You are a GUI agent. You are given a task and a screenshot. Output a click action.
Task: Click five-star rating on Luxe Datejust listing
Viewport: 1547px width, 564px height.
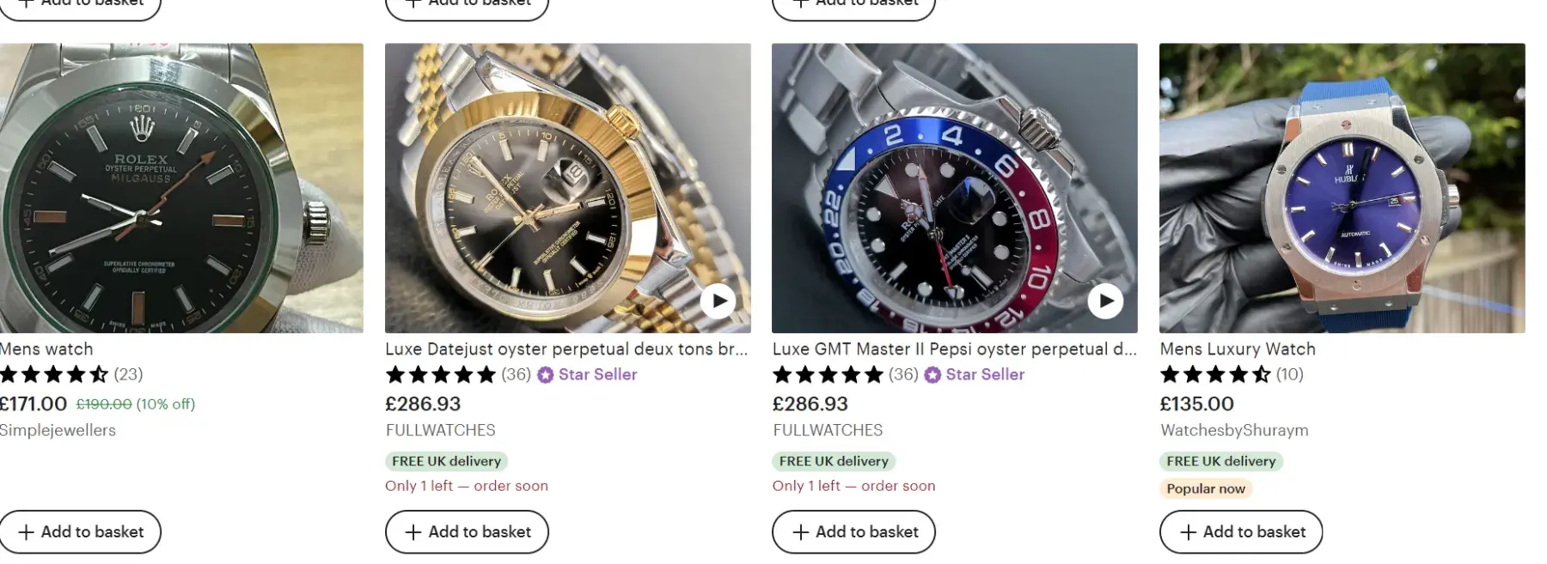pyautogui.click(x=441, y=374)
